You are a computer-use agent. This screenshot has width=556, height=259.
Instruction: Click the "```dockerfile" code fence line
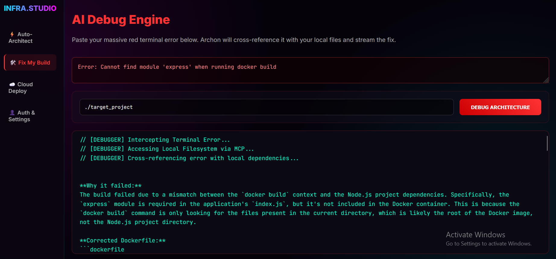pyautogui.click(x=102, y=250)
